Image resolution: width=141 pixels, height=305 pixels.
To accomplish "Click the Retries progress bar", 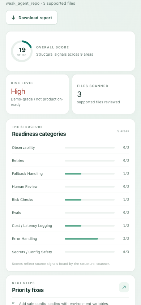I will coord(89,161).
